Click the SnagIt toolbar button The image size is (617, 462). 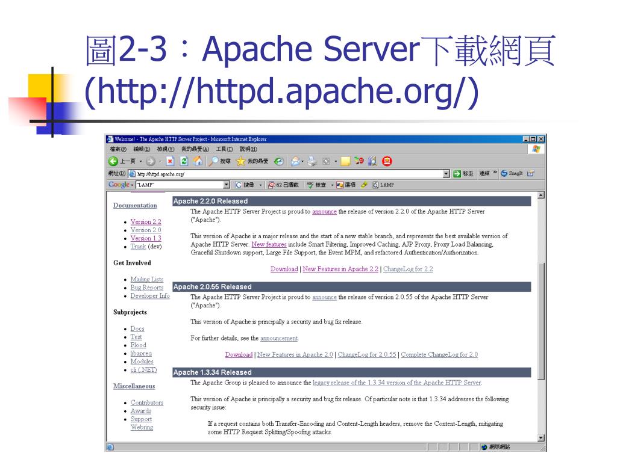(x=512, y=173)
